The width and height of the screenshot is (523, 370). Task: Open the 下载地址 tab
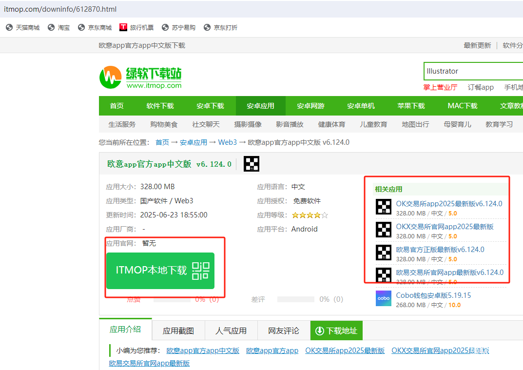click(336, 331)
